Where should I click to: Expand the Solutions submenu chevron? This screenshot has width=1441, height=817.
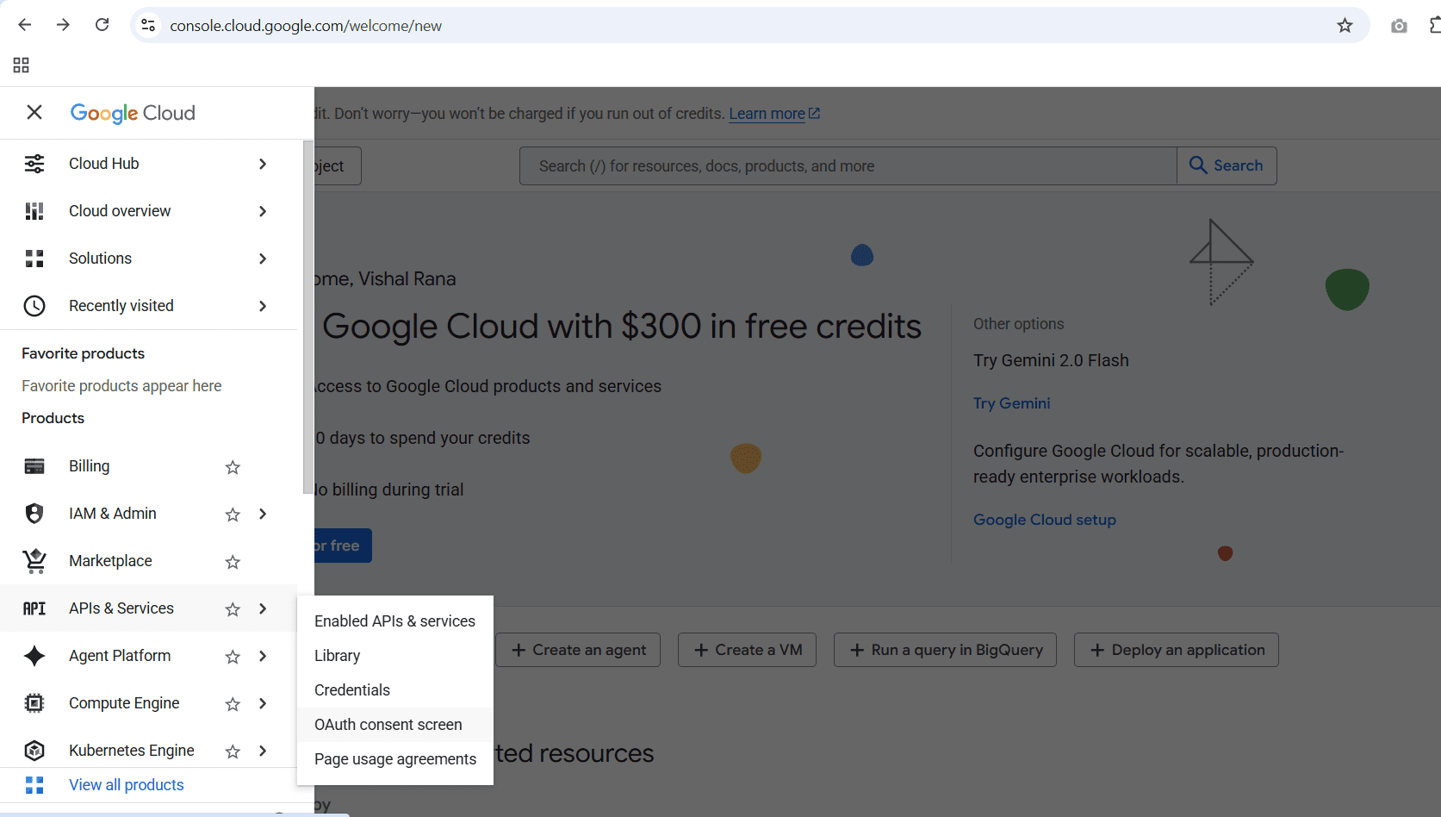coord(263,259)
